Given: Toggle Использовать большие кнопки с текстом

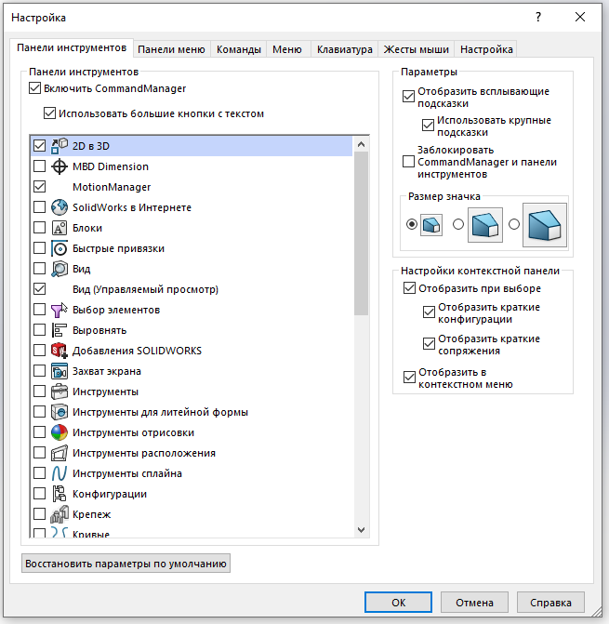Looking at the screenshot, I should (49, 113).
